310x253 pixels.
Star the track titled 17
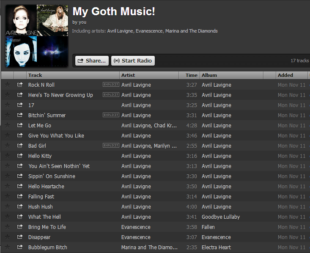8,105
